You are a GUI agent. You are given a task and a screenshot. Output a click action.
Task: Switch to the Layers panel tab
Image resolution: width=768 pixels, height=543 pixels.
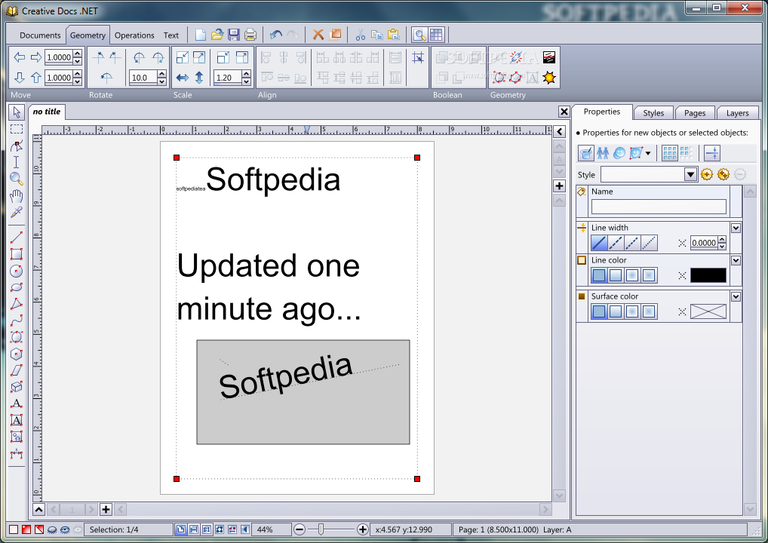[x=737, y=112]
